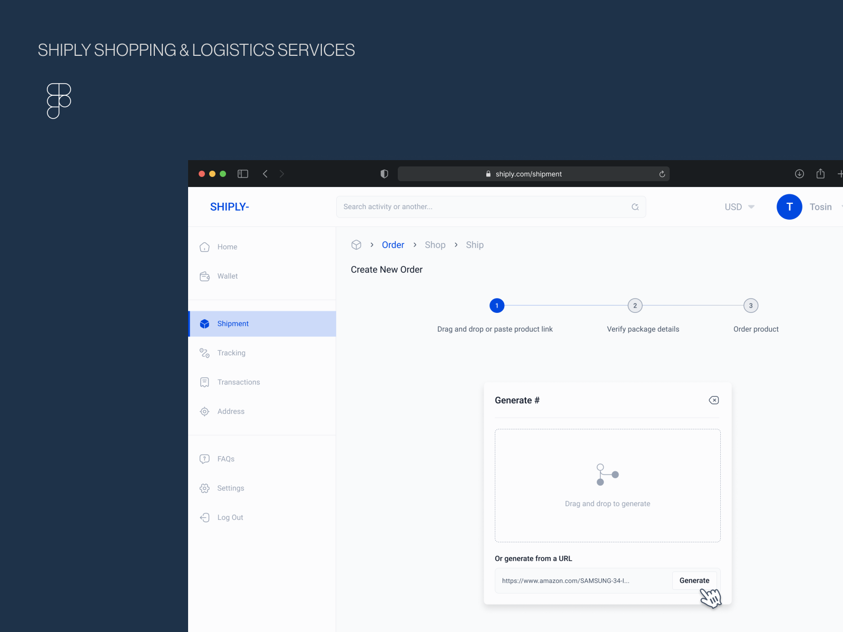Select Home in the navigation menu

(x=227, y=246)
